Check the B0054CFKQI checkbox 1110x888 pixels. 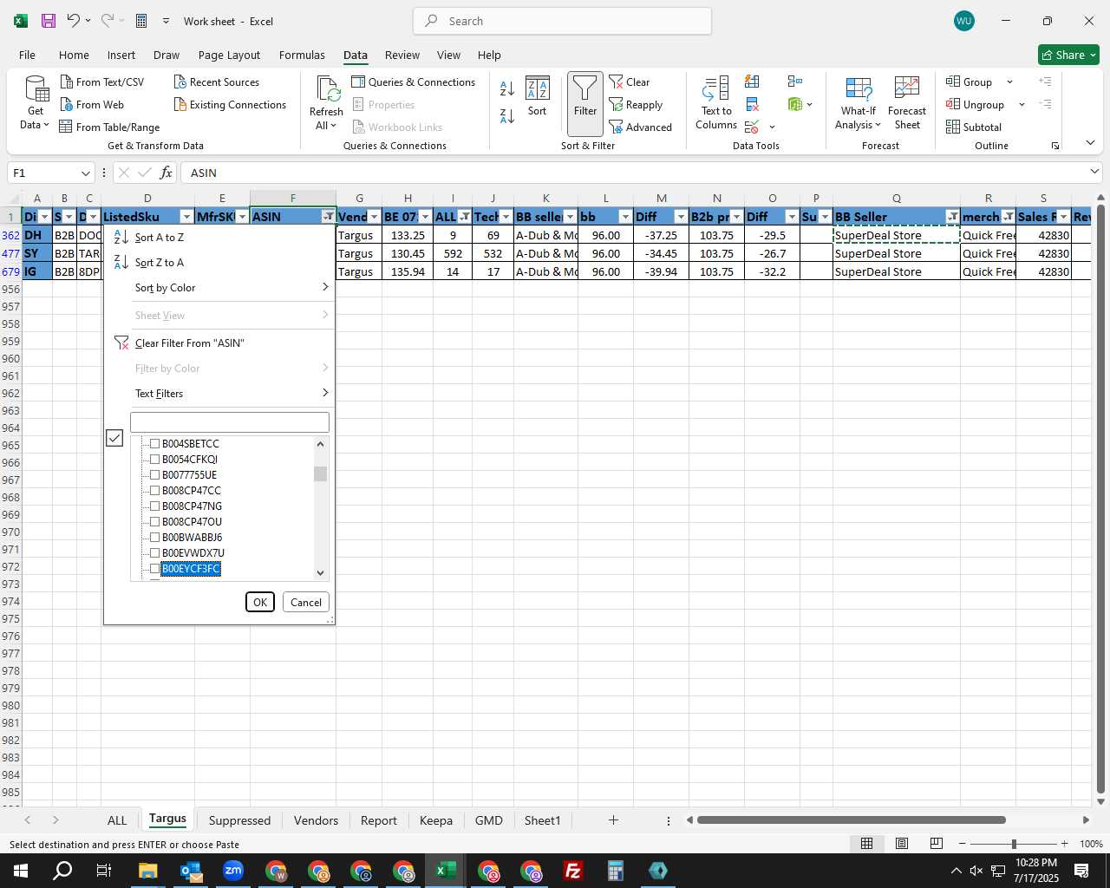tap(155, 460)
